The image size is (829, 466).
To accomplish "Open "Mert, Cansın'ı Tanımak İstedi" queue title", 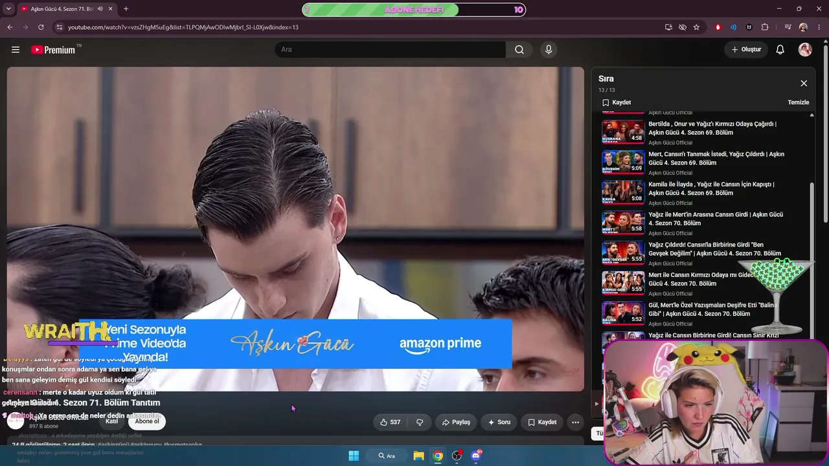I will click(x=716, y=159).
